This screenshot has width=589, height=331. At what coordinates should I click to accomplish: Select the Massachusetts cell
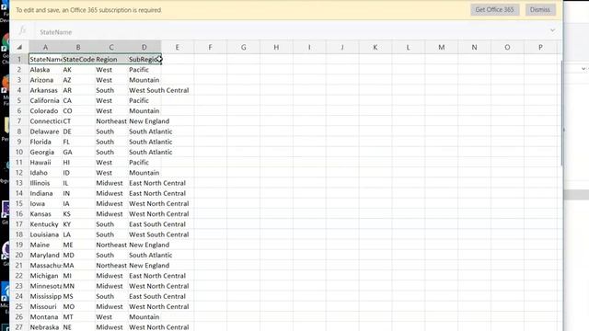tap(45, 266)
